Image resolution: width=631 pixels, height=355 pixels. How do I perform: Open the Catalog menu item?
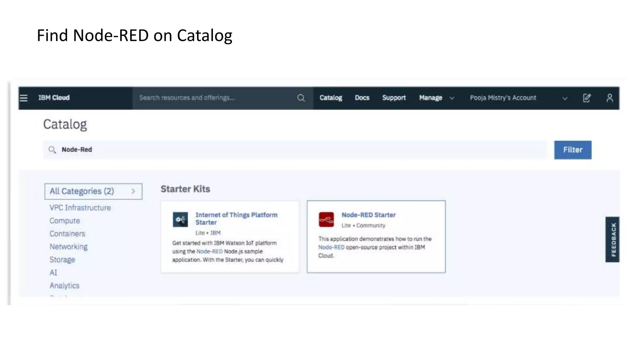click(331, 98)
